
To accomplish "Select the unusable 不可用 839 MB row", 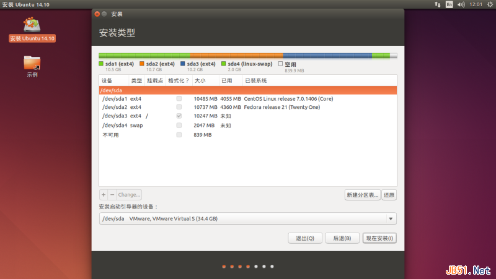I will 247,135.
